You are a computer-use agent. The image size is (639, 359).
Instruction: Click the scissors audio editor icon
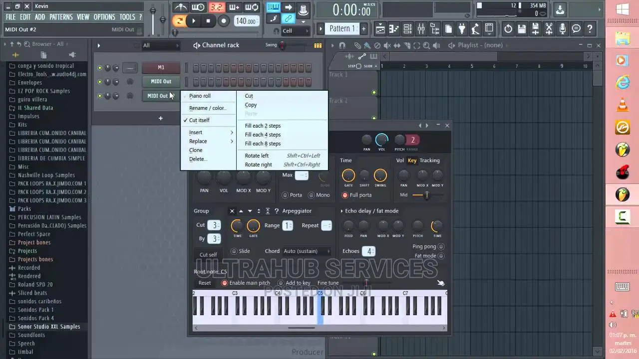(x=549, y=29)
